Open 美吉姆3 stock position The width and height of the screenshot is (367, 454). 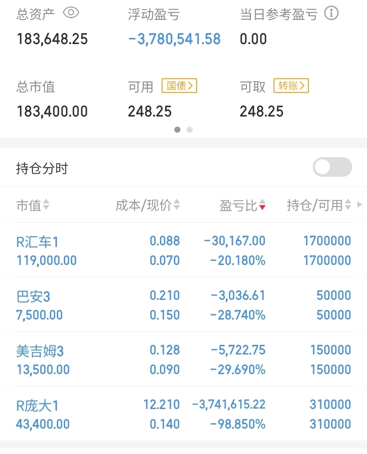point(183,359)
